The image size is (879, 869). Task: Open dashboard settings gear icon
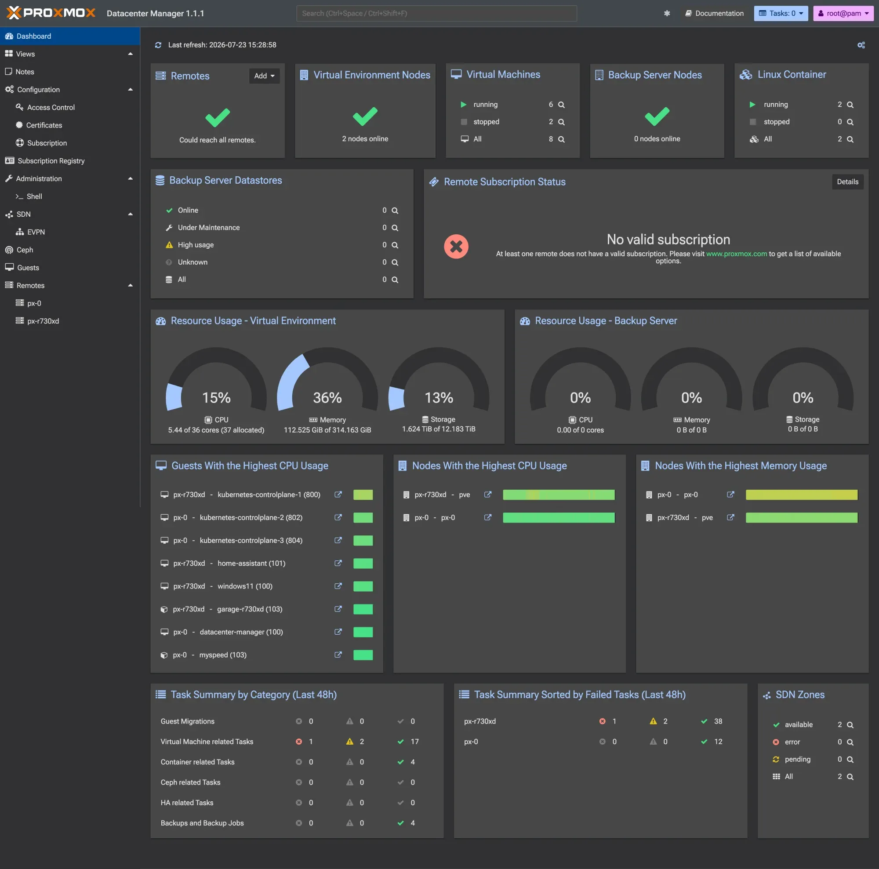click(861, 45)
